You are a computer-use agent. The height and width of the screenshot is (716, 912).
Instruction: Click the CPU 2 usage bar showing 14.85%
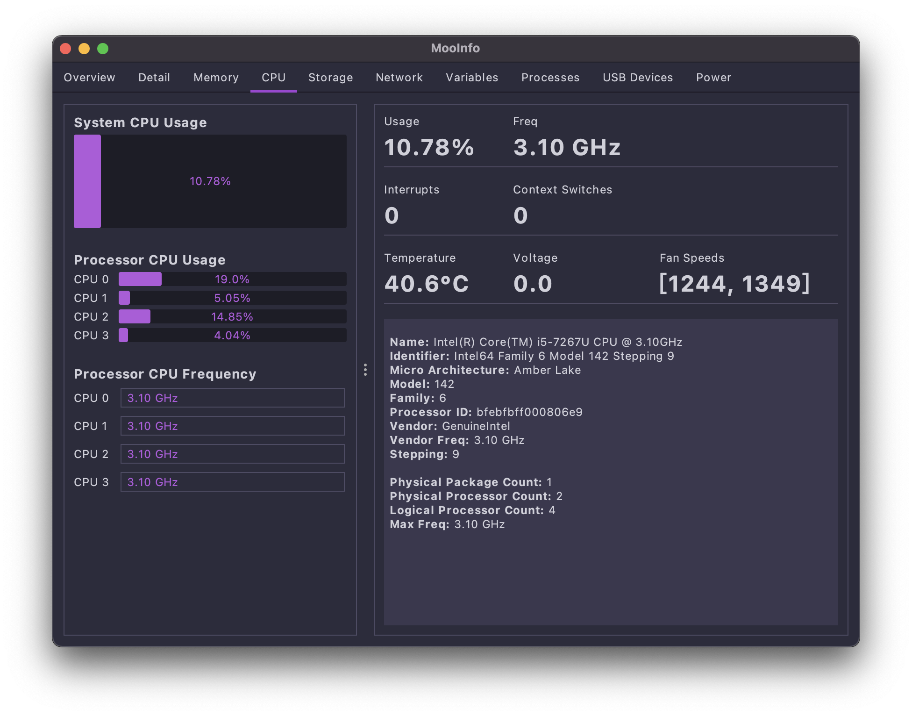click(232, 317)
